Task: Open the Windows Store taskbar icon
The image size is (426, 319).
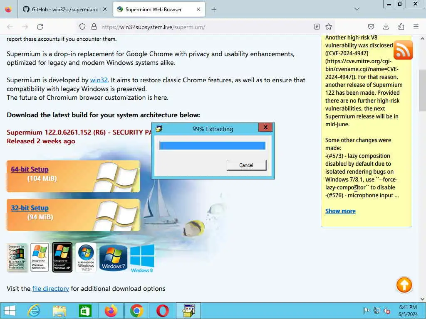Action: coord(85,311)
